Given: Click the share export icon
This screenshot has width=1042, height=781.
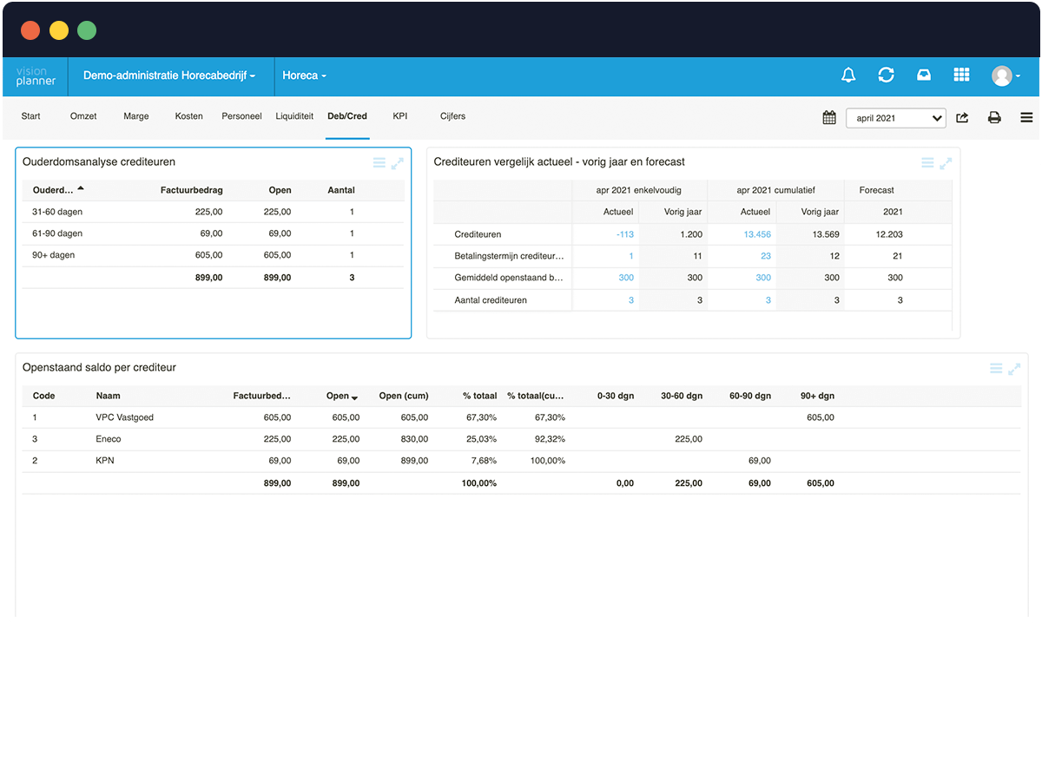Looking at the screenshot, I should [x=962, y=117].
